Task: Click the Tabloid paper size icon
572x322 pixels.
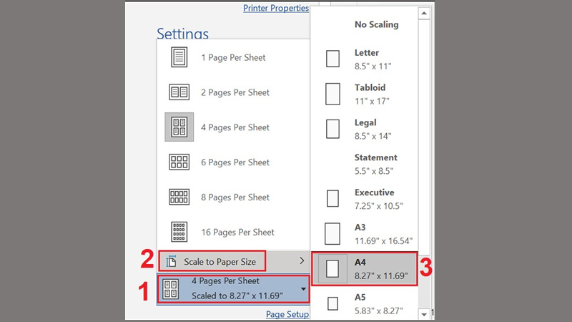Action: 332,94
